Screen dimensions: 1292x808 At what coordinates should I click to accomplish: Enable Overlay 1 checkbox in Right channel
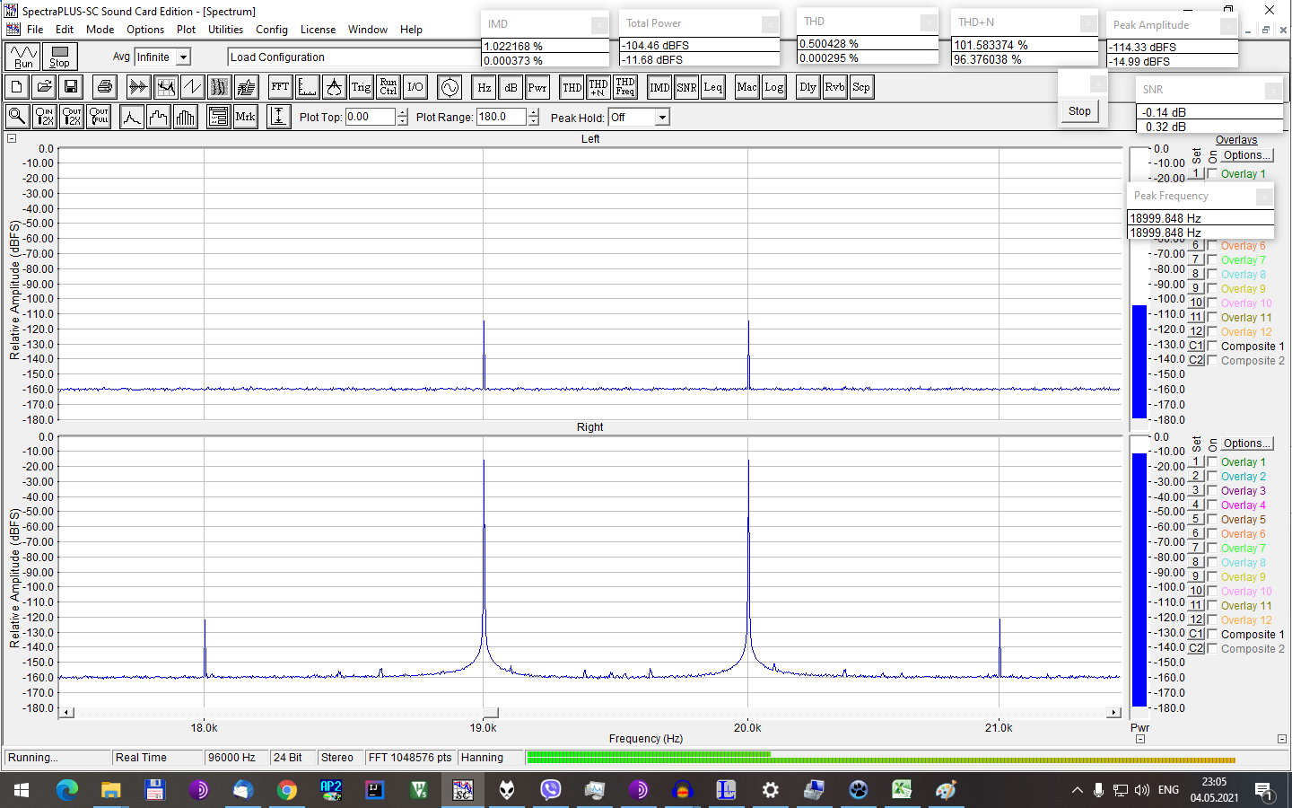coord(1212,462)
